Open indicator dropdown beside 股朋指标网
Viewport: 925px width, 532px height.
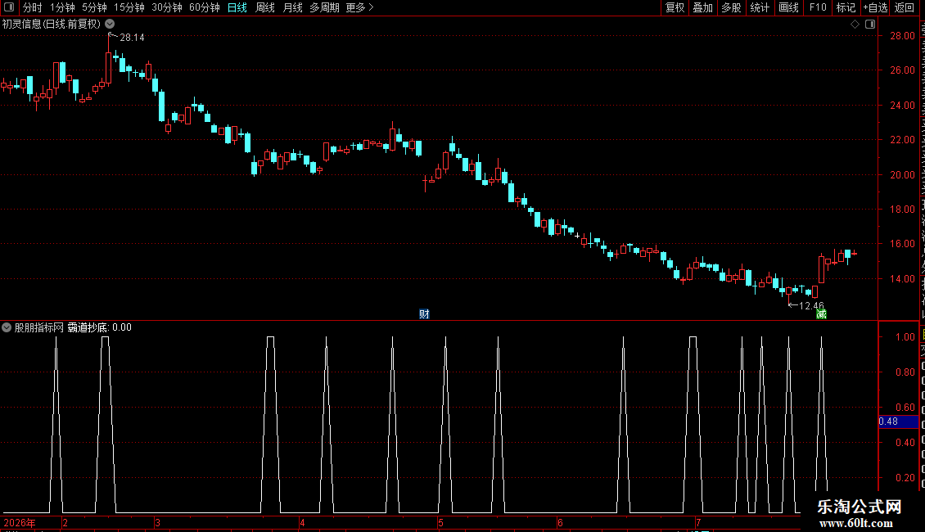tap(7, 327)
